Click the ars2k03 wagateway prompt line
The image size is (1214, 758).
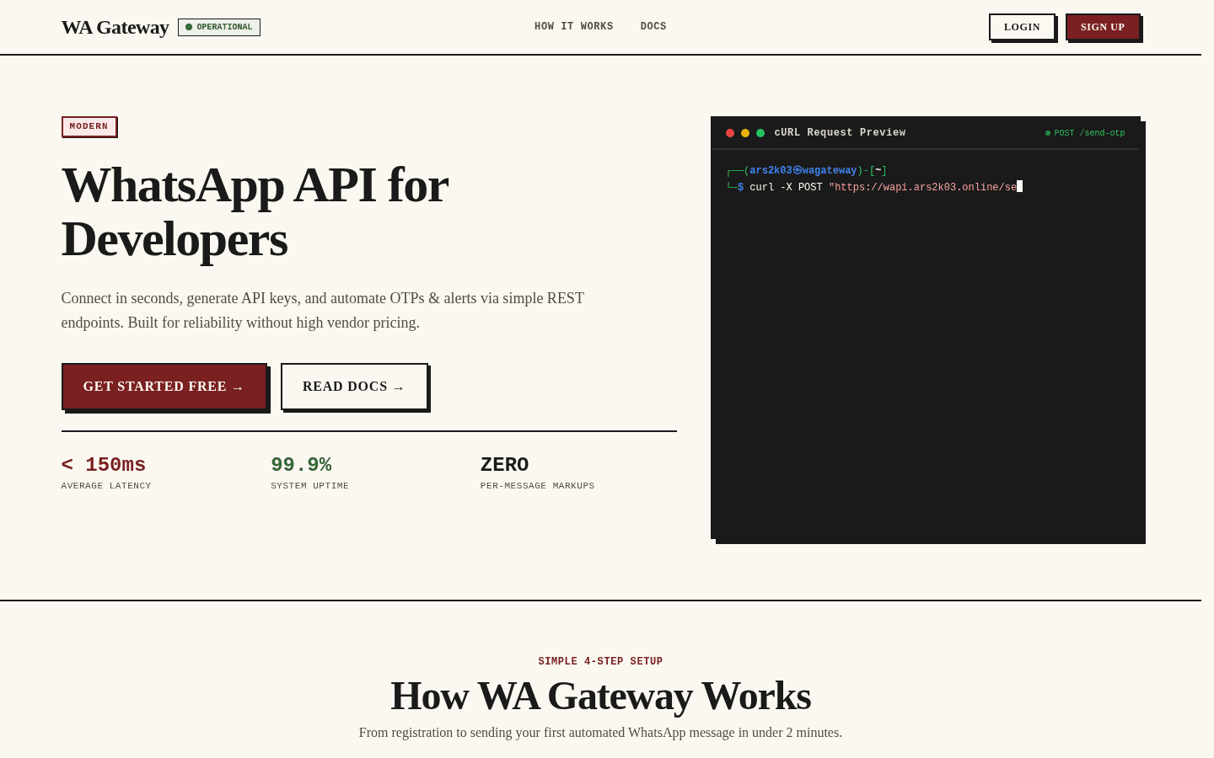tap(807, 171)
